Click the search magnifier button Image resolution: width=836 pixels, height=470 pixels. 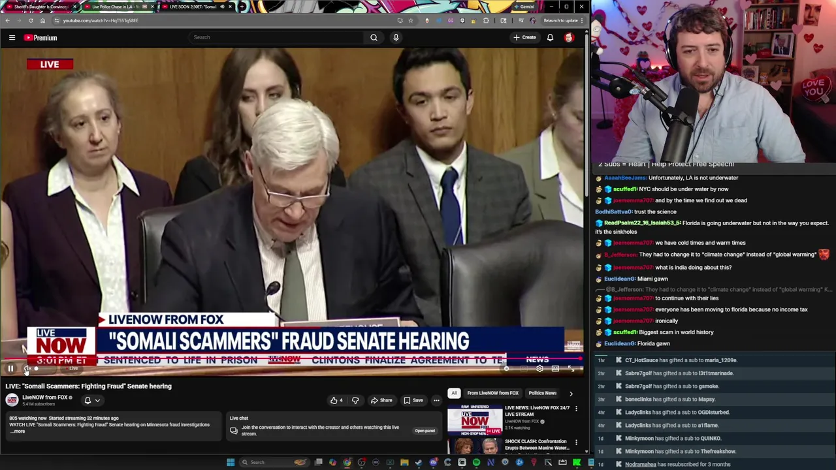pos(374,37)
